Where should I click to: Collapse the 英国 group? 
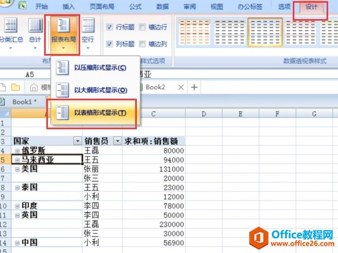tap(17, 215)
